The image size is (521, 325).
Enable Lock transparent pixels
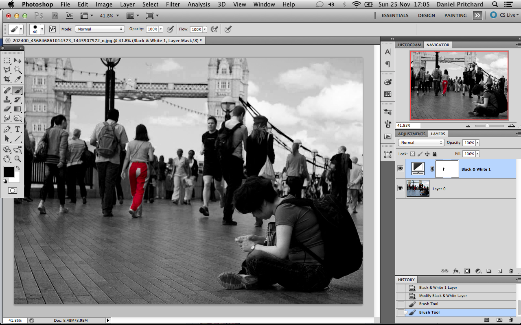tap(412, 154)
